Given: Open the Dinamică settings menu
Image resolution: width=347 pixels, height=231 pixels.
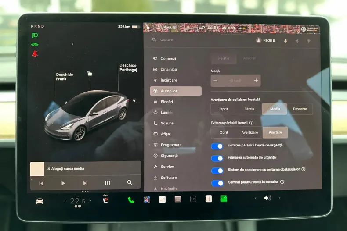Looking at the screenshot, I should (x=165, y=69).
